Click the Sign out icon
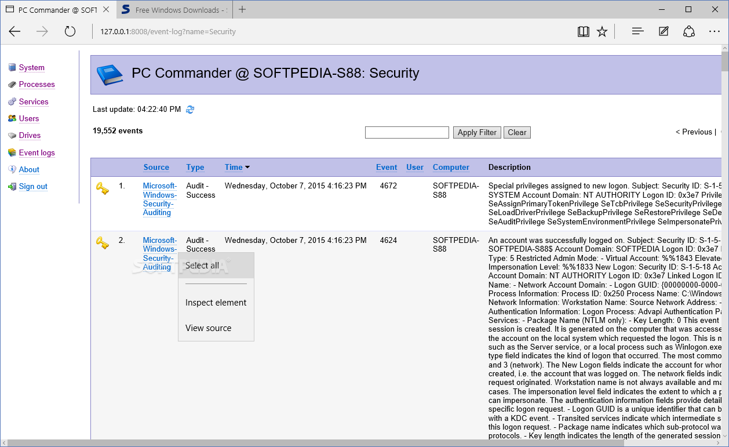The width and height of the screenshot is (729, 447). (x=12, y=187)
